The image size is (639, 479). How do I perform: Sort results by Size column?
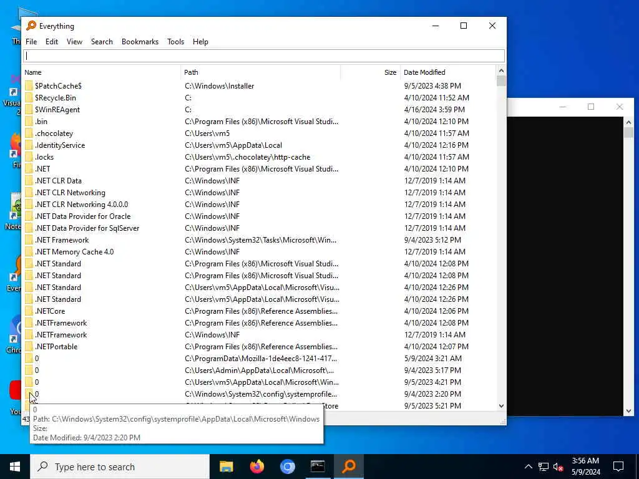[371, 72]
